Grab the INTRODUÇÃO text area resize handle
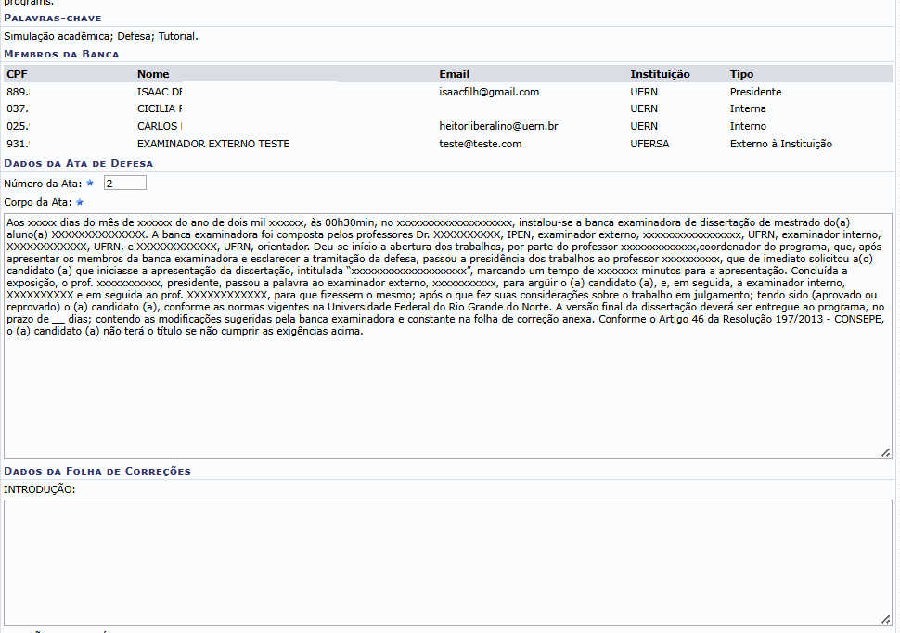 [886, 620]
